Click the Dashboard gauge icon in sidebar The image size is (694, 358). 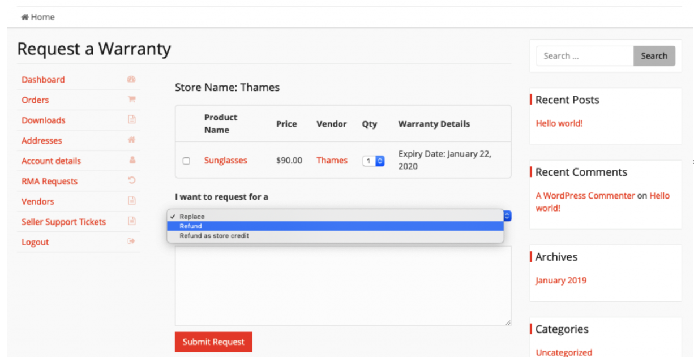click(131, 80)
